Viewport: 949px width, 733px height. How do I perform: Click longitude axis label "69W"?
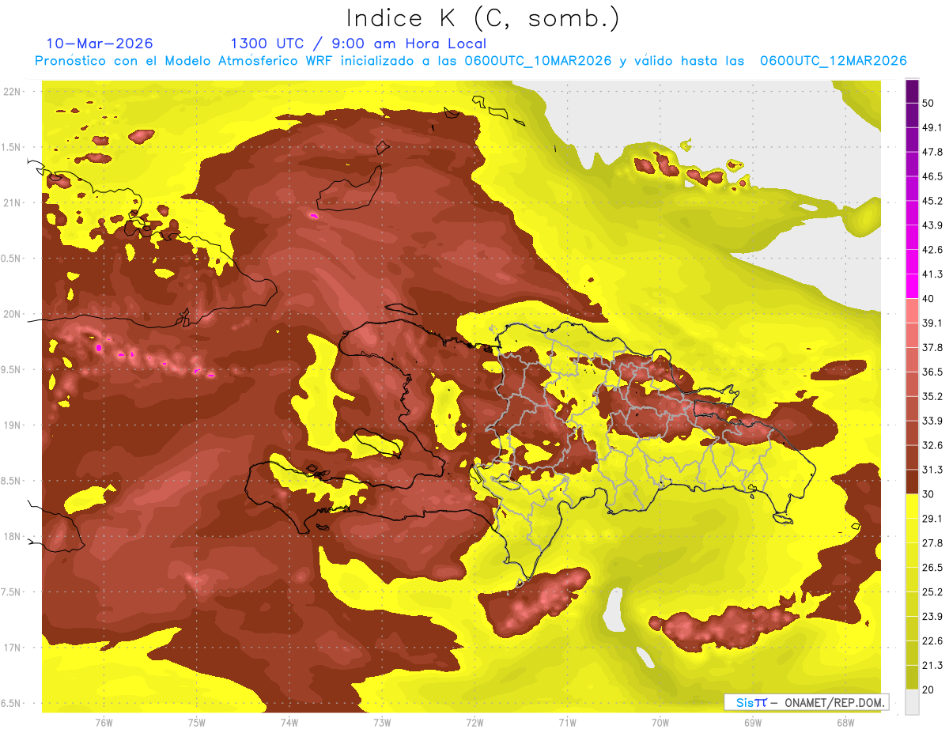[x=752, y=722]
